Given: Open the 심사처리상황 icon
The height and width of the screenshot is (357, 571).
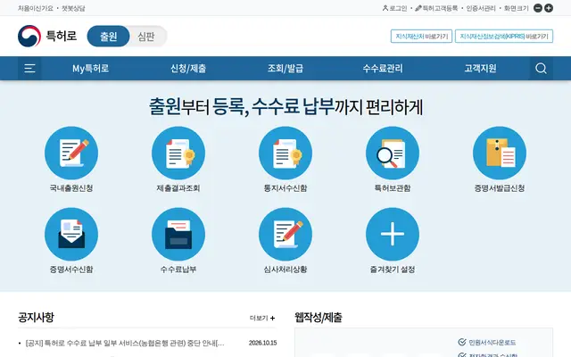Looking at the screenshot, I should pos(285,234).
